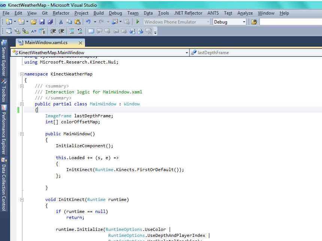322x241 pixels.
Task: Collapse the summary comment block
Action: coord(22,86)
